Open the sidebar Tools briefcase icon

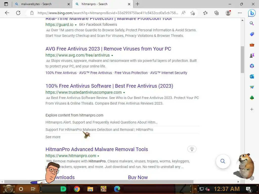pos(252,45)
